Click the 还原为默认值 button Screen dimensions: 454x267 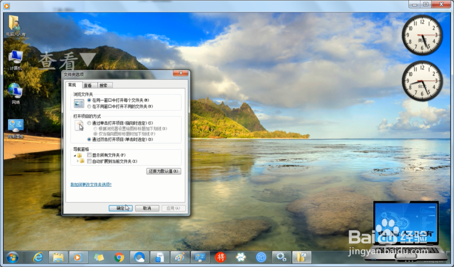[x=163, y=171]
